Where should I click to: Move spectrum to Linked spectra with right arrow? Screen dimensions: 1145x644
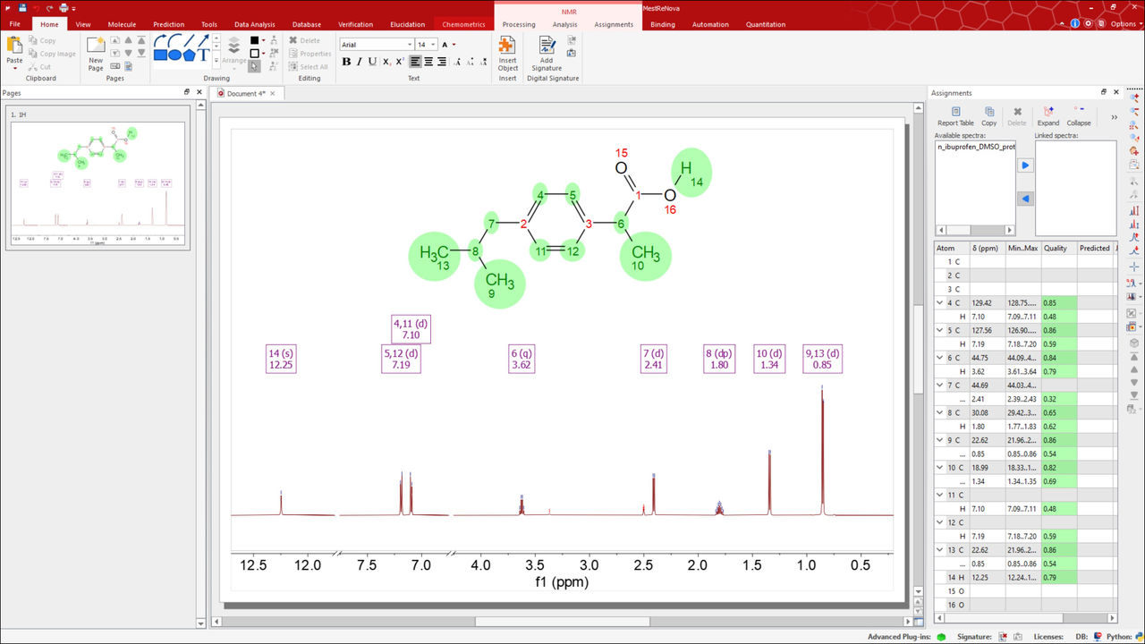click(x=1025, y=165)
